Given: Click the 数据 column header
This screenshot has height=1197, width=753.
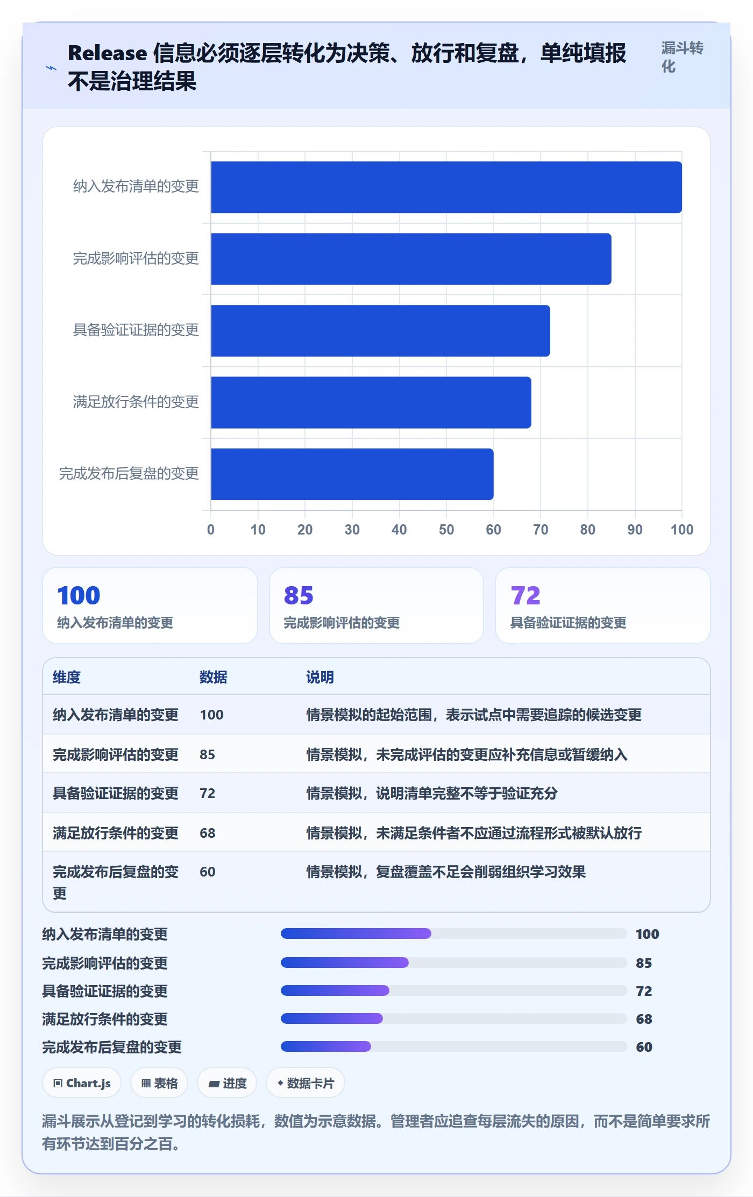Looking at the screenshot, I should coord(214,677).
